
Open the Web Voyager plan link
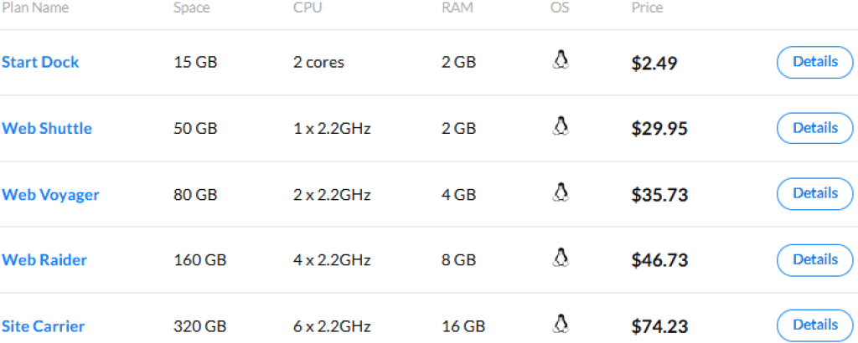point(50,194)
